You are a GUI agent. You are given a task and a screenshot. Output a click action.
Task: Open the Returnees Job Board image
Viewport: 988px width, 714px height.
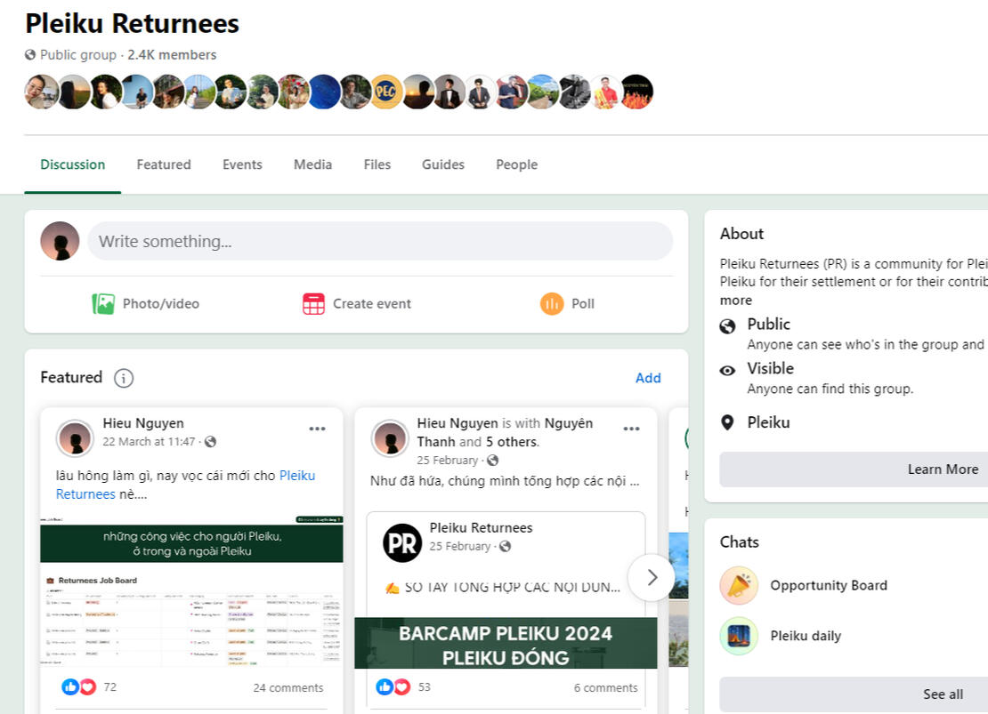pyautogui.click(x=191, y=596)
